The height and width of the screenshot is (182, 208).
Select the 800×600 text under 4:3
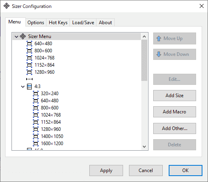point(50,108)
